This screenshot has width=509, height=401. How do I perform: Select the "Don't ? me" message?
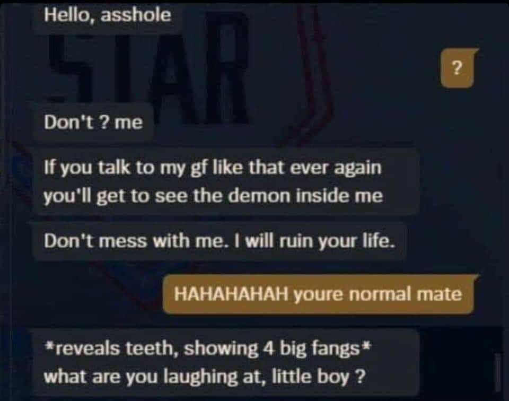coord(93,123)
